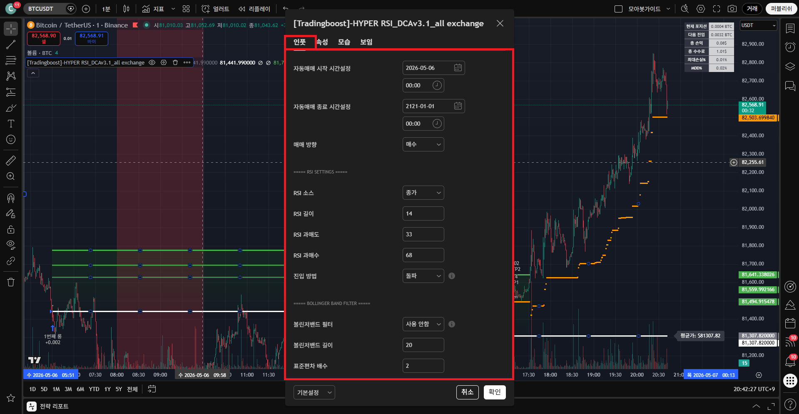Open the 매매 방향 dropdown
799x414 pixels.
click(x=423, y=144)
